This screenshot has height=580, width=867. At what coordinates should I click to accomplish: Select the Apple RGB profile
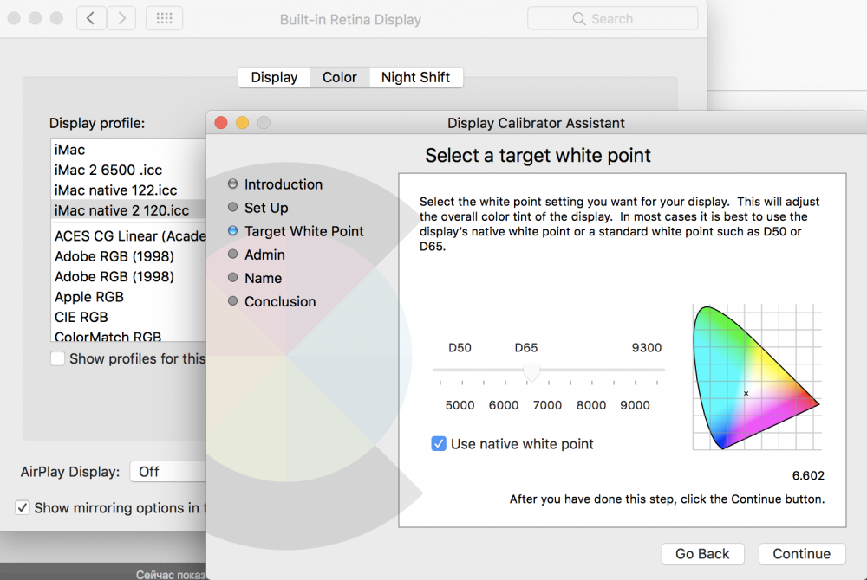(128, 297)
